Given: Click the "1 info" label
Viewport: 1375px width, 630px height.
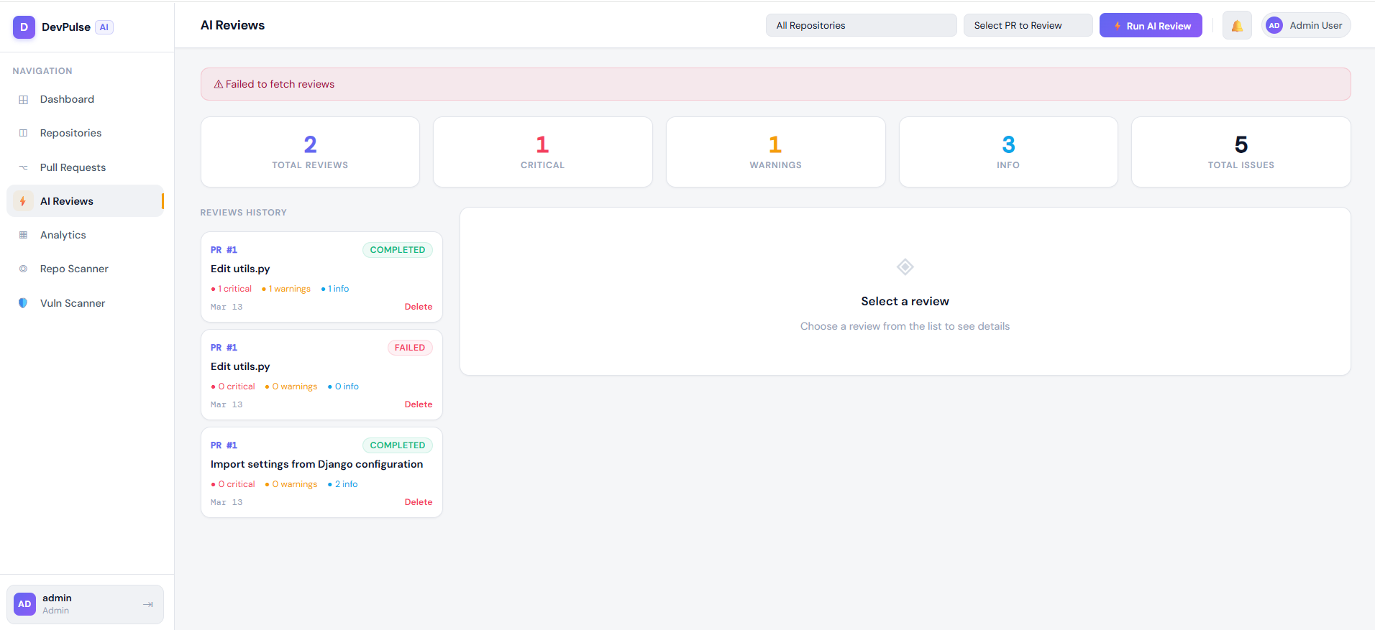Looking at the screenshot, I should [x=335, y=289].
